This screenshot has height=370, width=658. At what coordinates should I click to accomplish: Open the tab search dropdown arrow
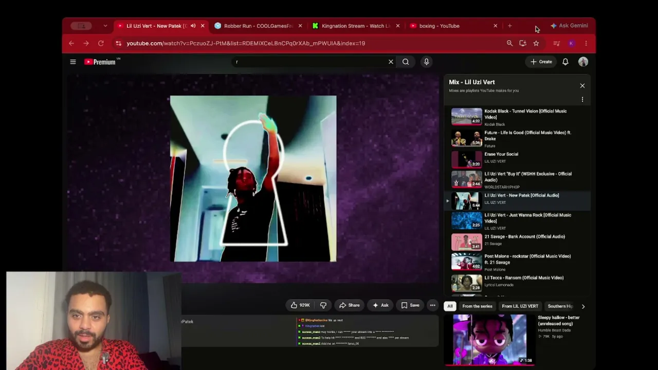pyautogui.click(x=105, y=26)
